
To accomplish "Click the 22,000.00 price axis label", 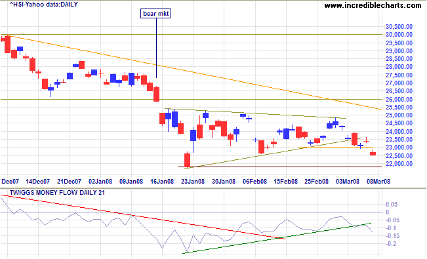I will tap(399, 164).
